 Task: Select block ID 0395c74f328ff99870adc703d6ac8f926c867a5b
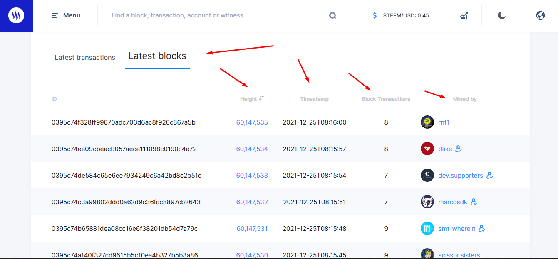coord(124,122)
